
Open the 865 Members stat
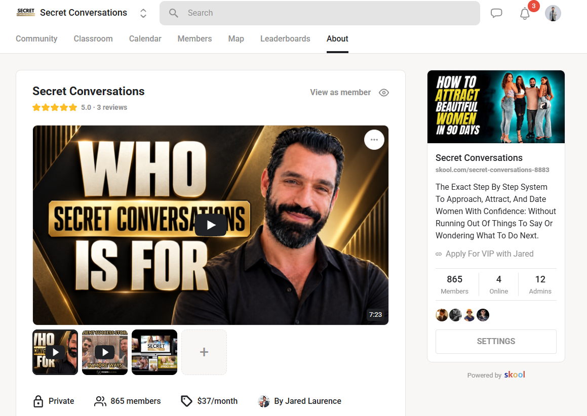point(454,284)
